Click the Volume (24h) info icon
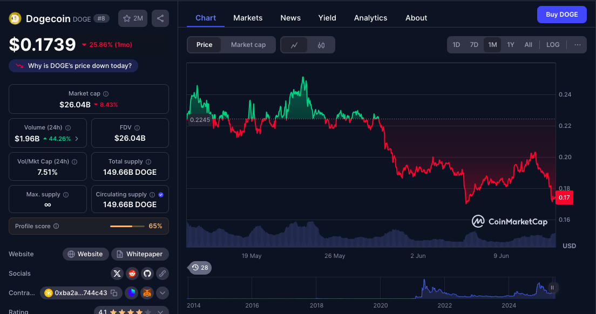 point(68,128)
